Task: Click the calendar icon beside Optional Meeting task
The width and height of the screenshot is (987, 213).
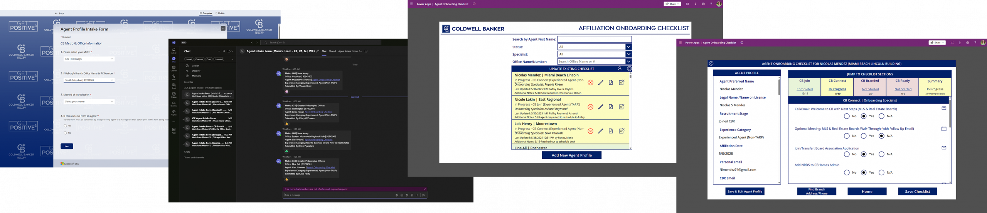Action: [x=944, y=128]
